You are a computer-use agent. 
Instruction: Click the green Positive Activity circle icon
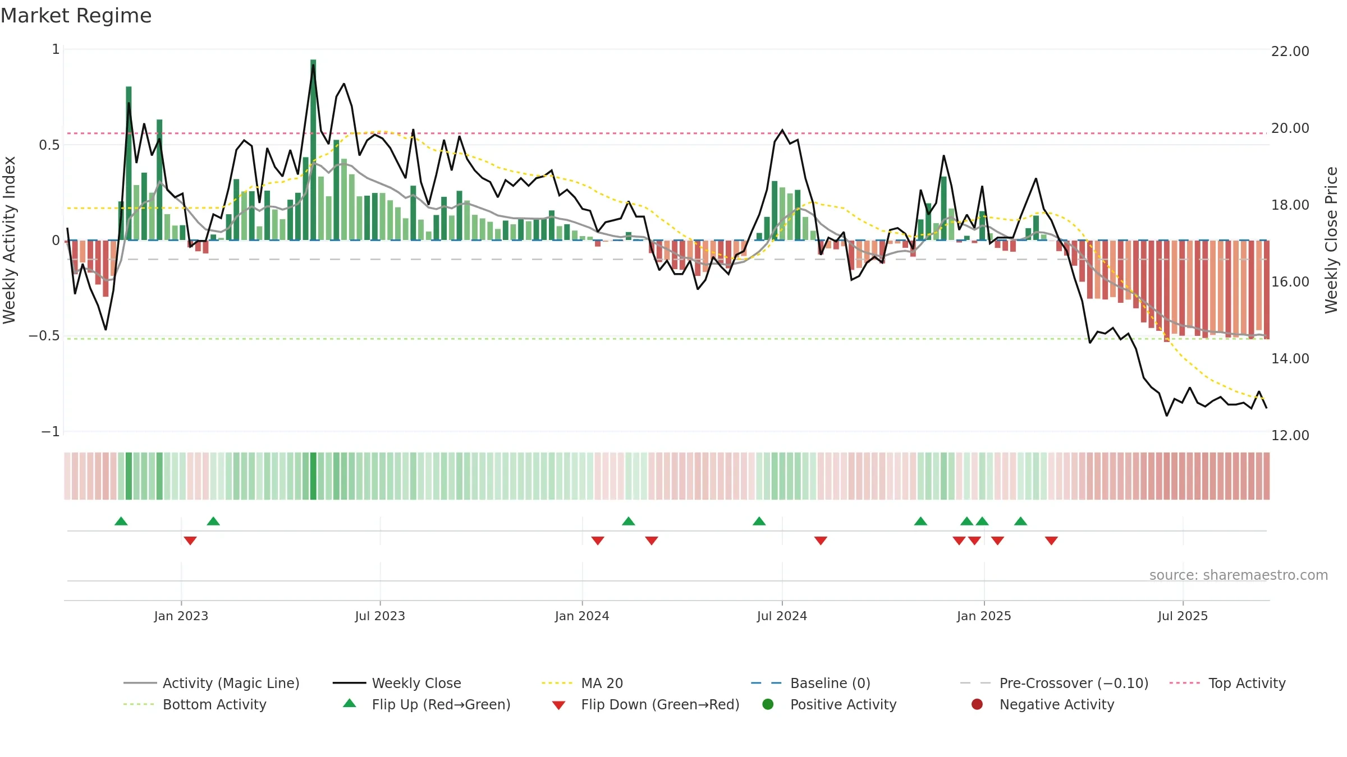pyautogui.click(x=768, y=704)
